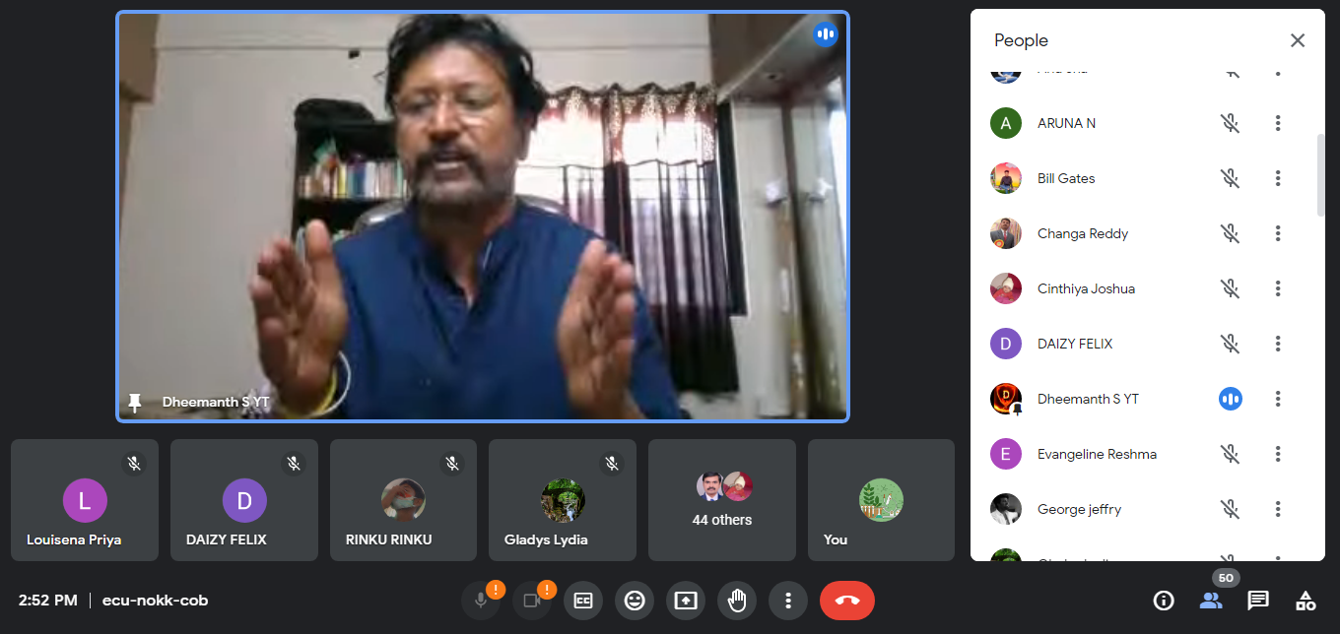The image size is (1340, 634).
Task: Select George jeffry avatar in list
Action: (x=1006, y=509)
